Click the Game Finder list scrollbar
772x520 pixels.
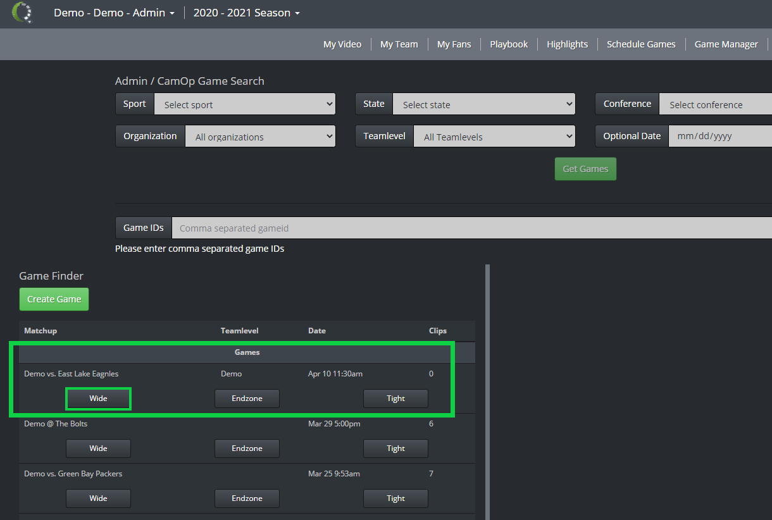(x=487, y=392)
